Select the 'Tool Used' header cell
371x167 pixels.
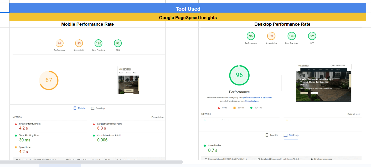coord(188,9)
